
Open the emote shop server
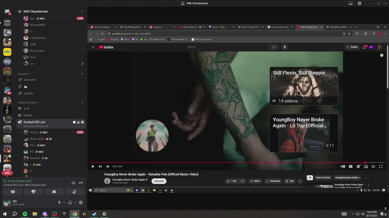pyautogui.click(x=7, y=61)
